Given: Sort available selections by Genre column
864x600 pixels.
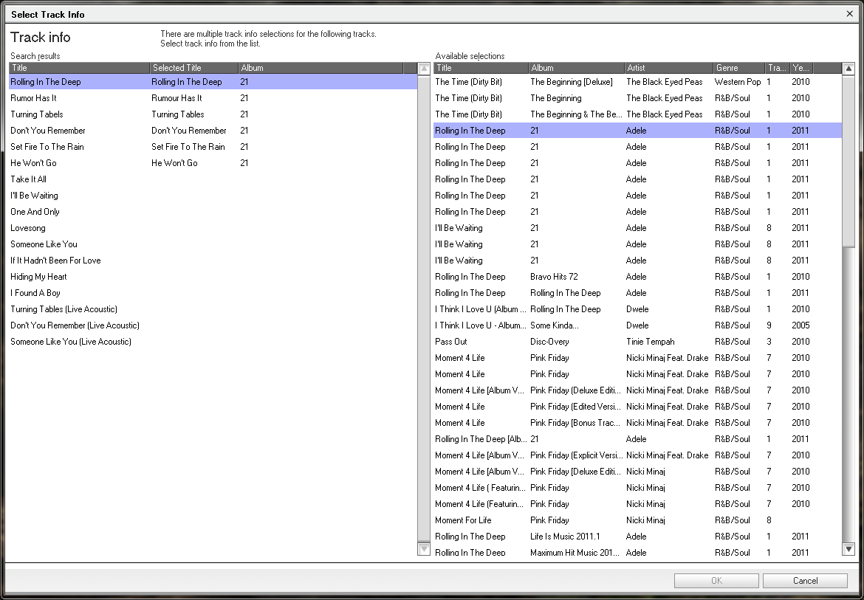Looking at the screenshot, I should pyautogui.click(x=738, y=68).
